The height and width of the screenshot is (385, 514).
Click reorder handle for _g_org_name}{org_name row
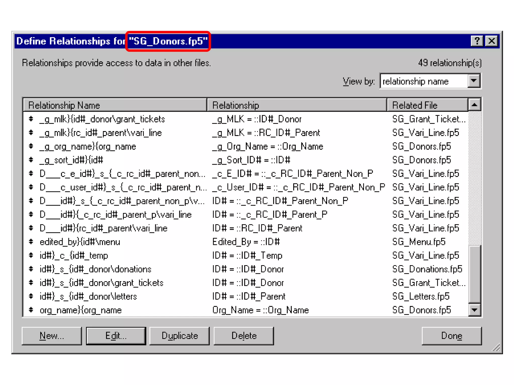pos(31,146)
